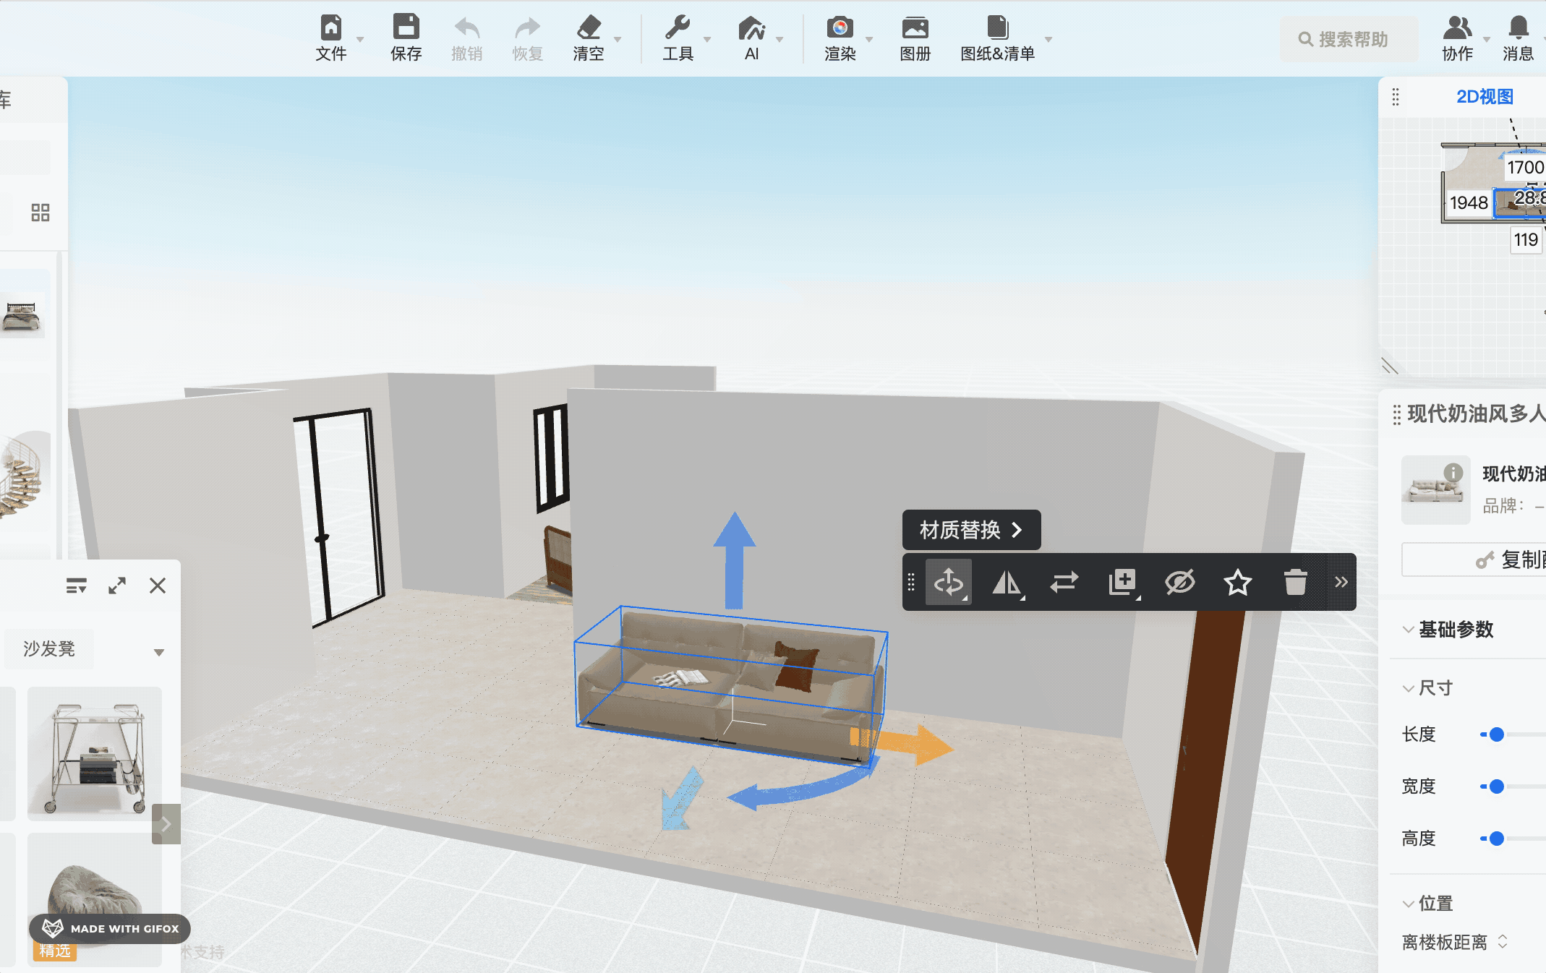Open the 清空 dropdown arrow
The height and width of the screenshot is (973, 1546).
coord(618,40)
